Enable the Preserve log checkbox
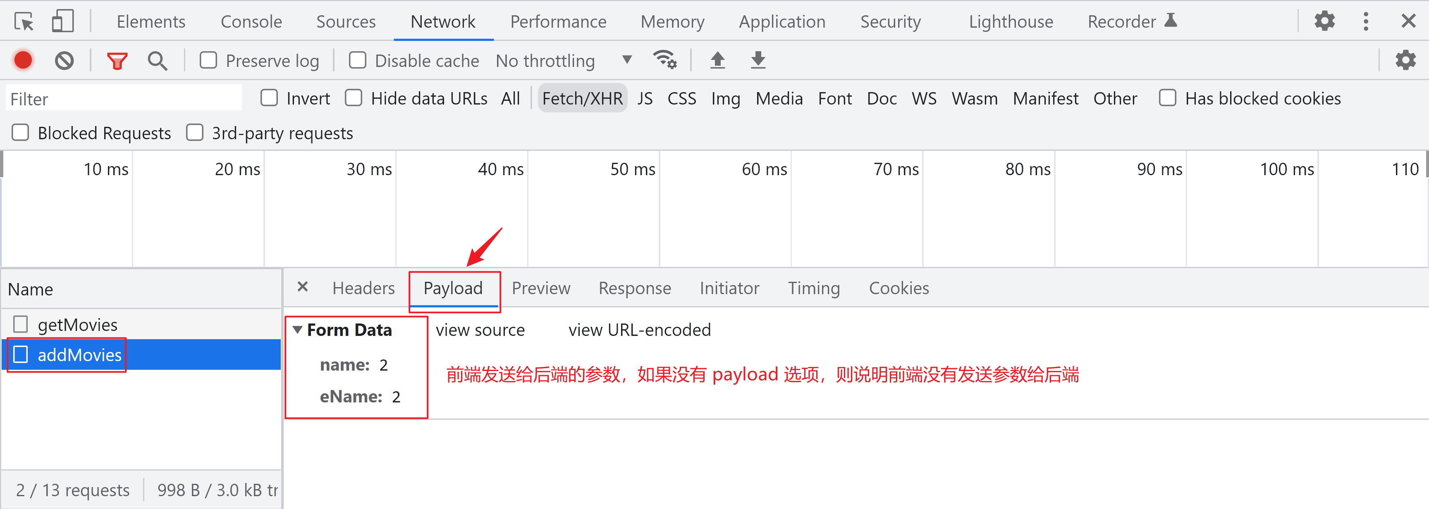This screenshot has height=509, width=1429. click(208, 60)
